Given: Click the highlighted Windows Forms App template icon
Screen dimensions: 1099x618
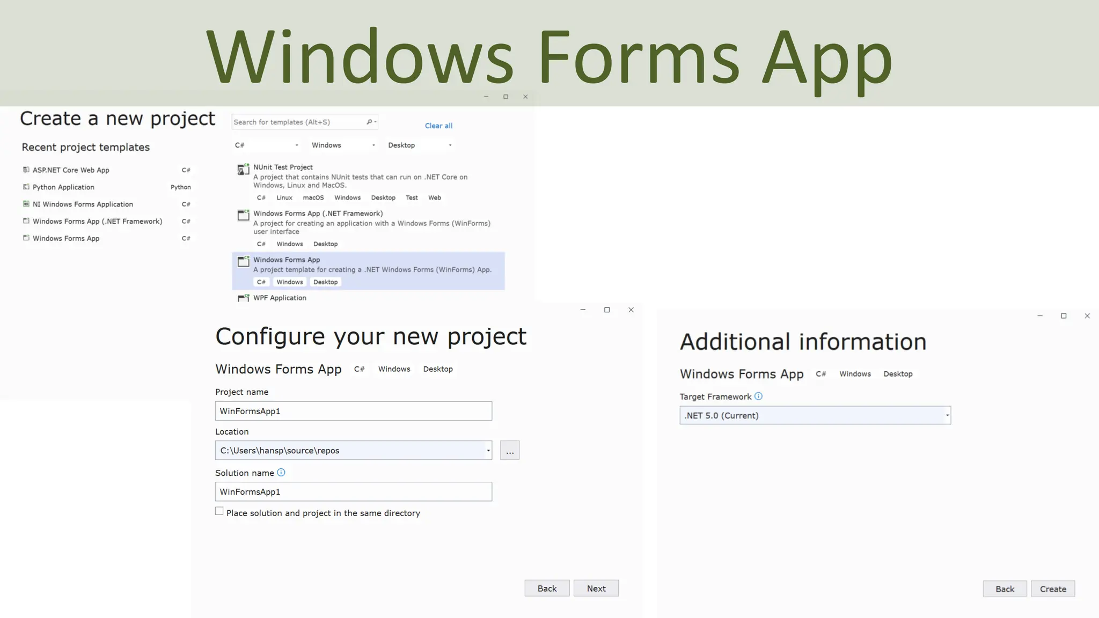Looking at the screenshot, I should 244,262.
